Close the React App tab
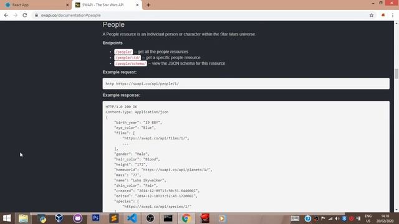399x224 pixels. pos(67,5)
